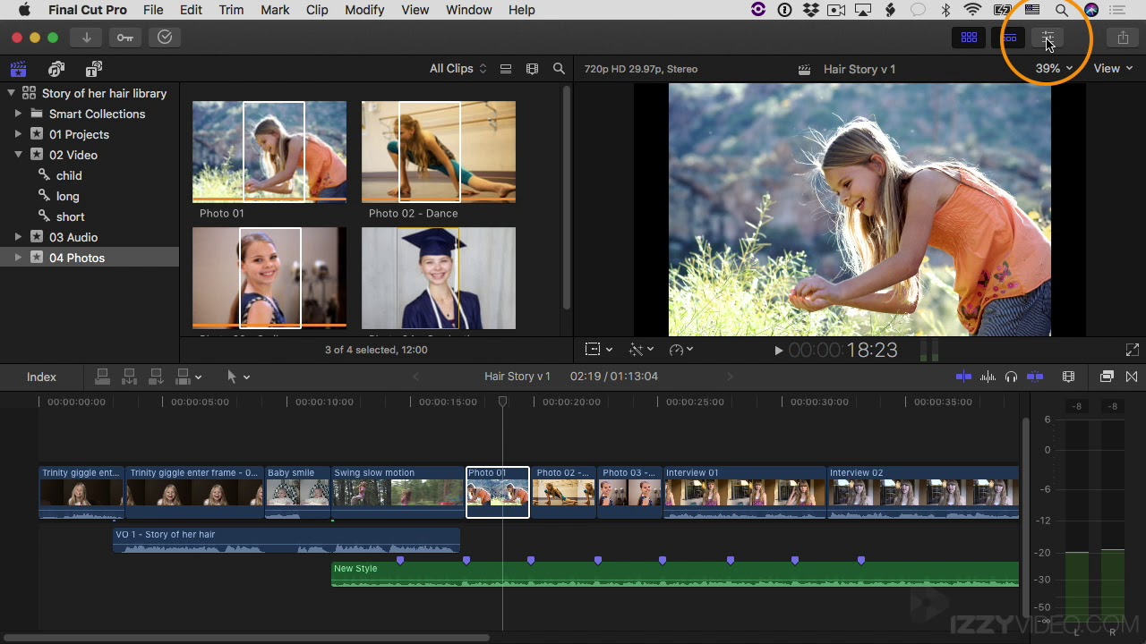The height and width of the screenshot is (644, 1146).
Task: Open the viewer View options dropdown
Action: tap(1113, 69)
